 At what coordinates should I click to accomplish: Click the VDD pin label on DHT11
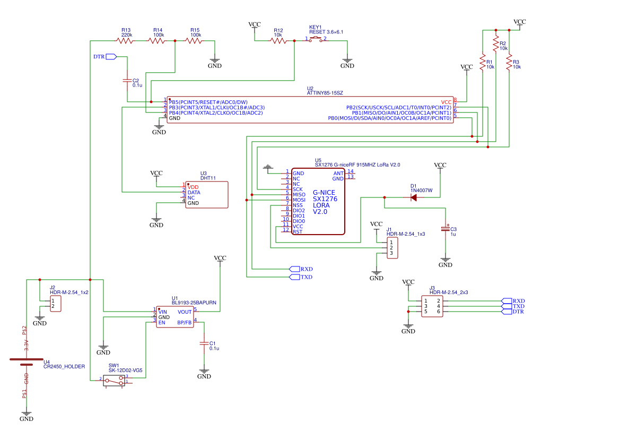193,187
